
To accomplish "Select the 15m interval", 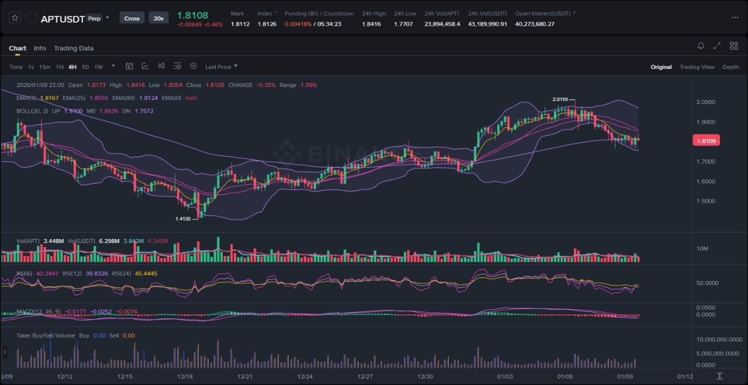I will (x=44, y=67).
